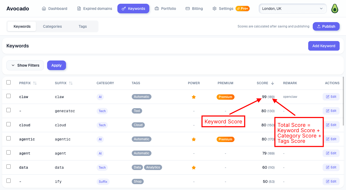Click the Tech category chip in data row
The image size is (346, 190).
click(x=102, y=168)
